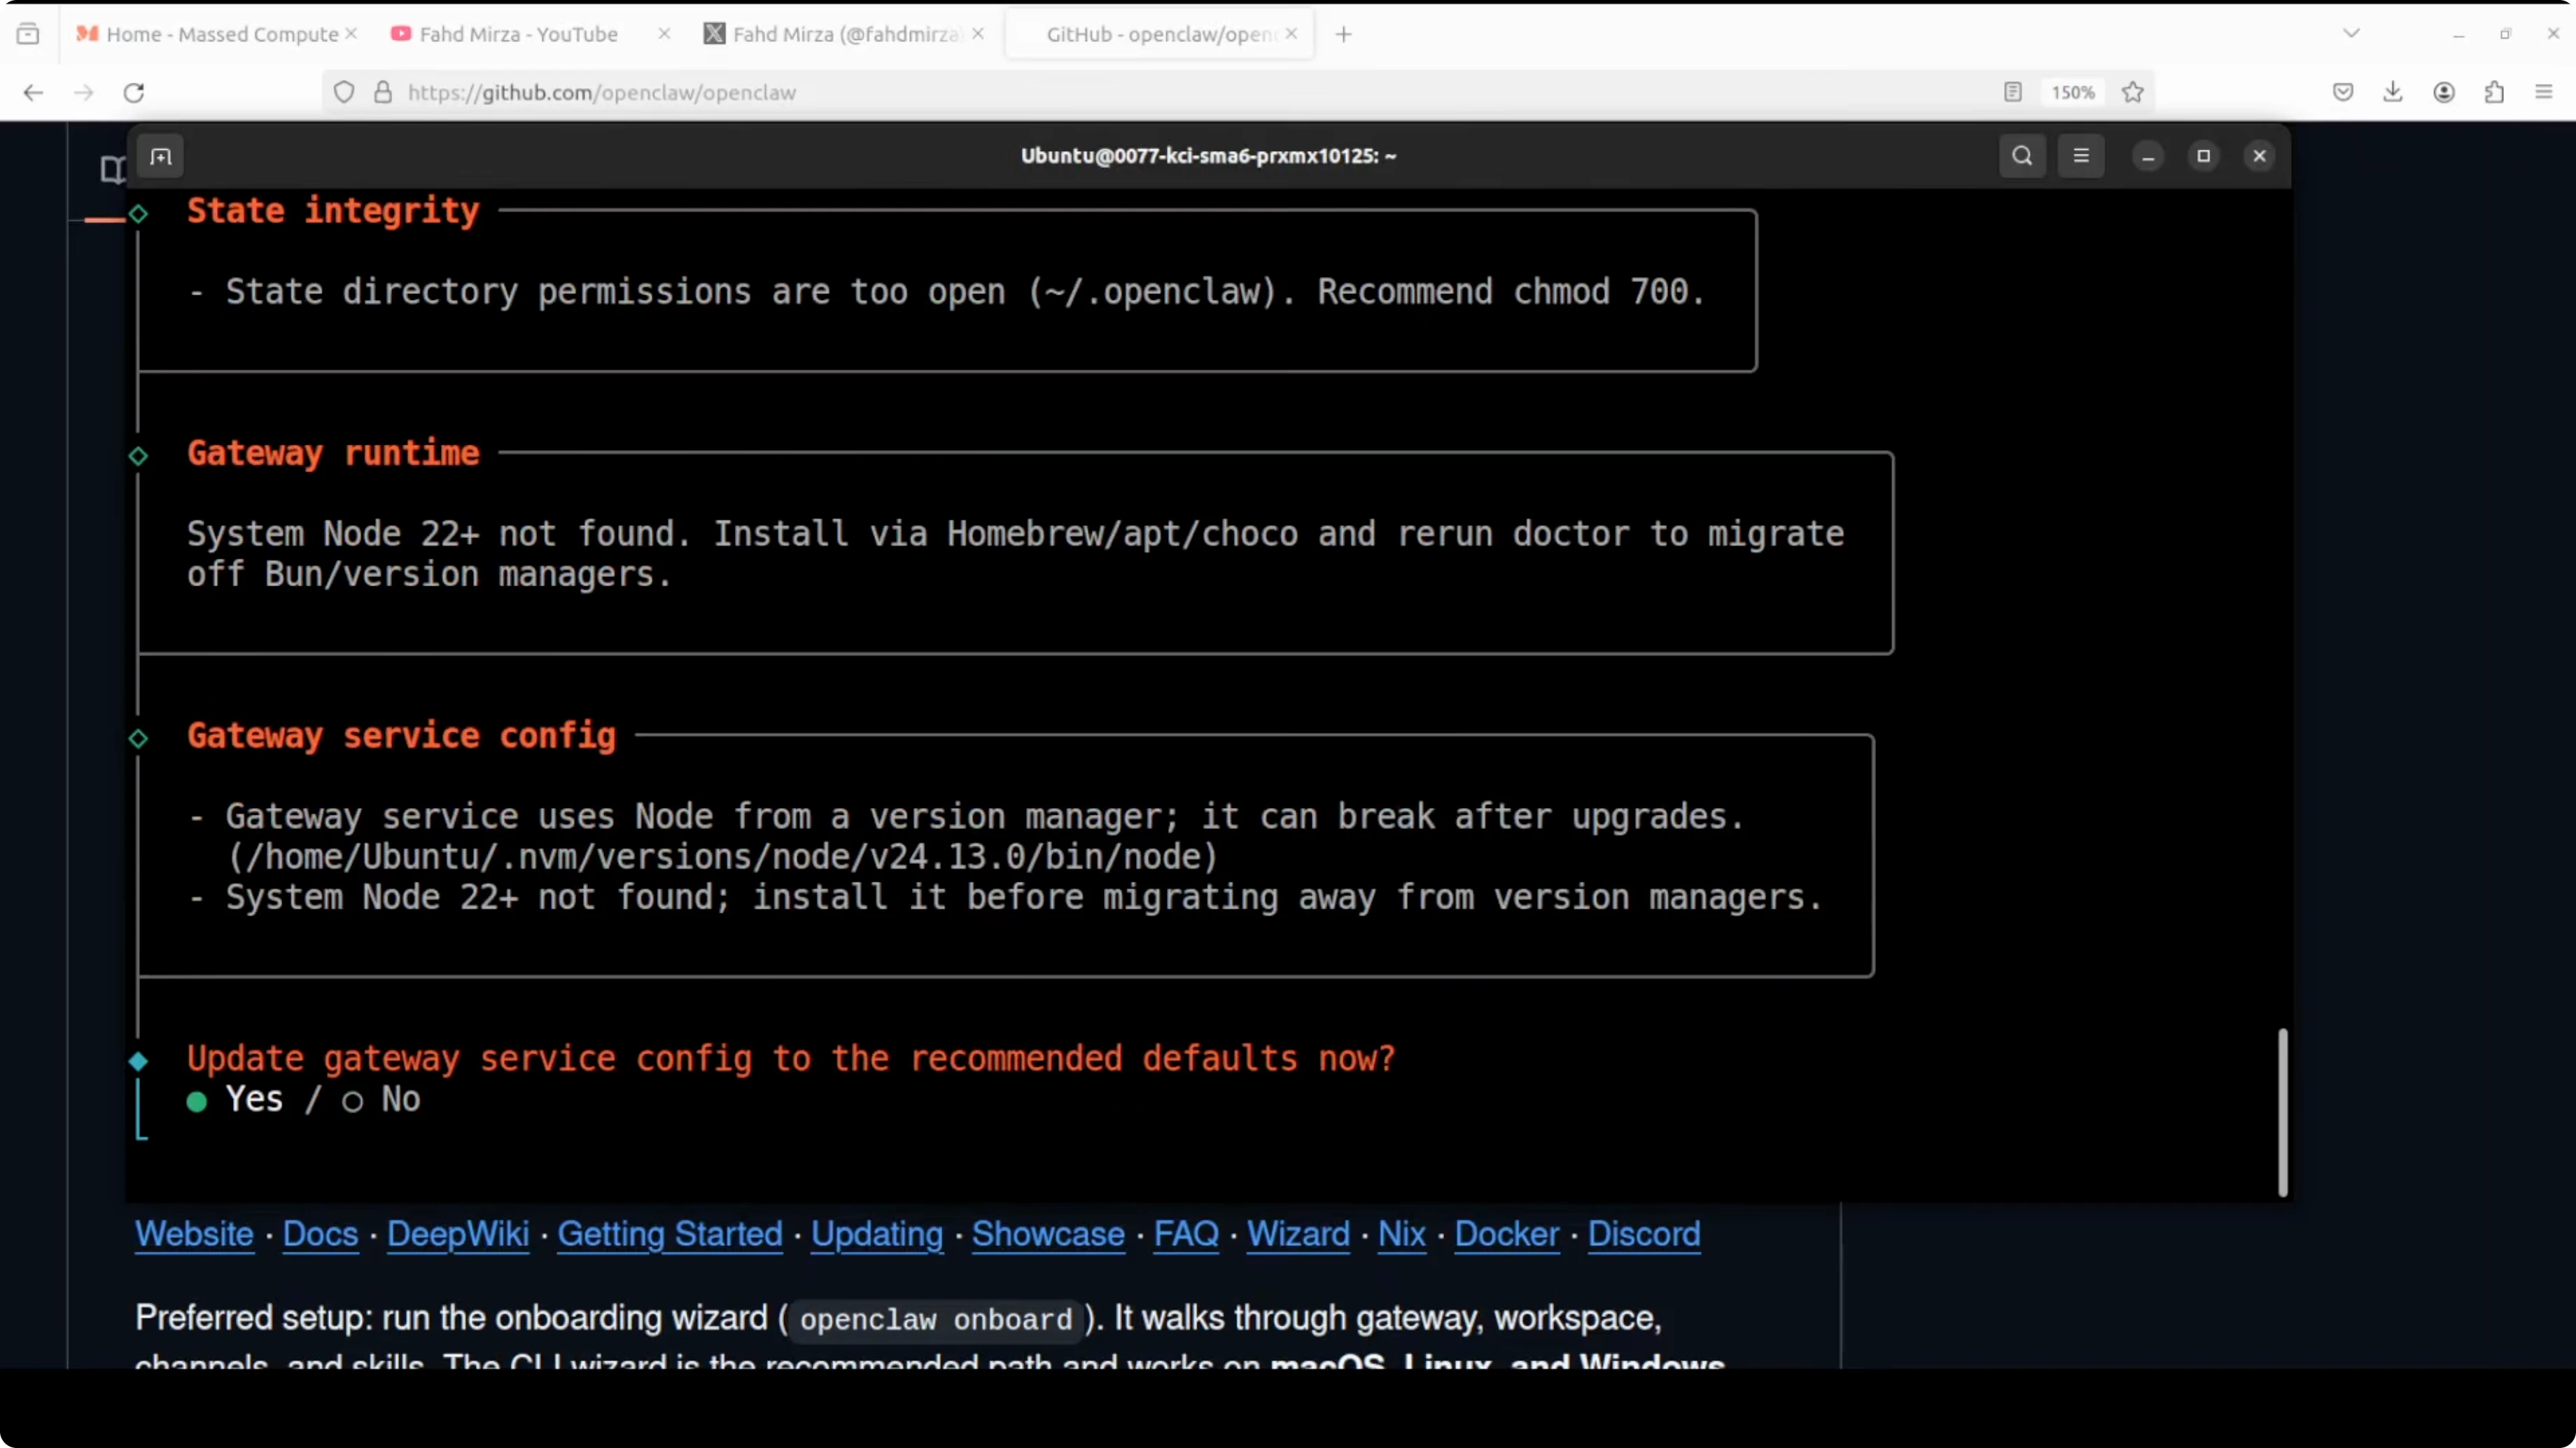Visit the DeepWiki link

pos(458,1235)
